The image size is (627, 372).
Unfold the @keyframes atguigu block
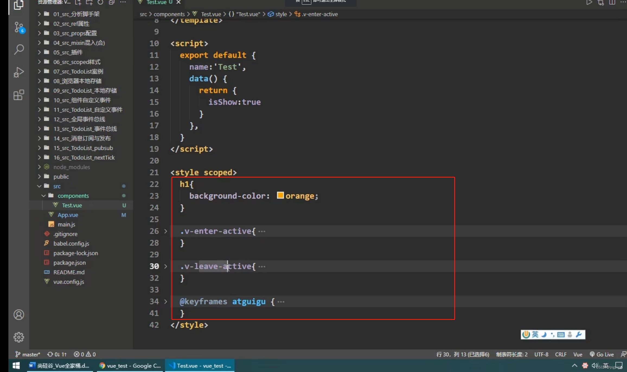pyautogui.click(x=166, y=301)
